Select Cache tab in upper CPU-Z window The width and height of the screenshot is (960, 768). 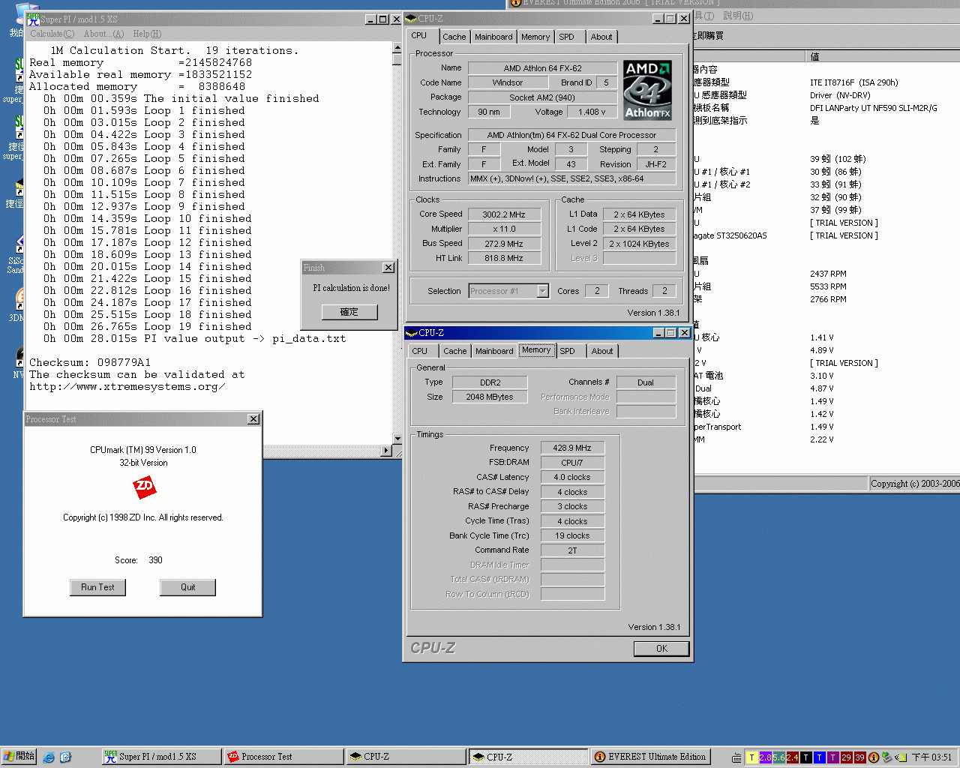point(454,37)
